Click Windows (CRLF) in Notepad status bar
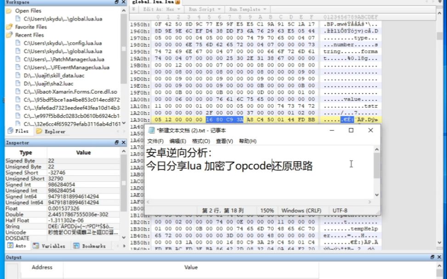 [x=301, y=211]
